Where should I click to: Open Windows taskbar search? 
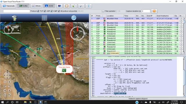(7, 102)
